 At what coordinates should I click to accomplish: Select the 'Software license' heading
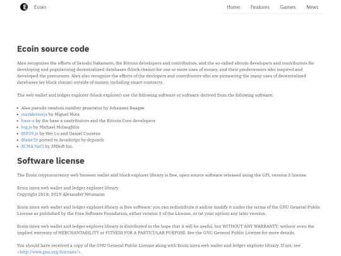click(51, 161)
